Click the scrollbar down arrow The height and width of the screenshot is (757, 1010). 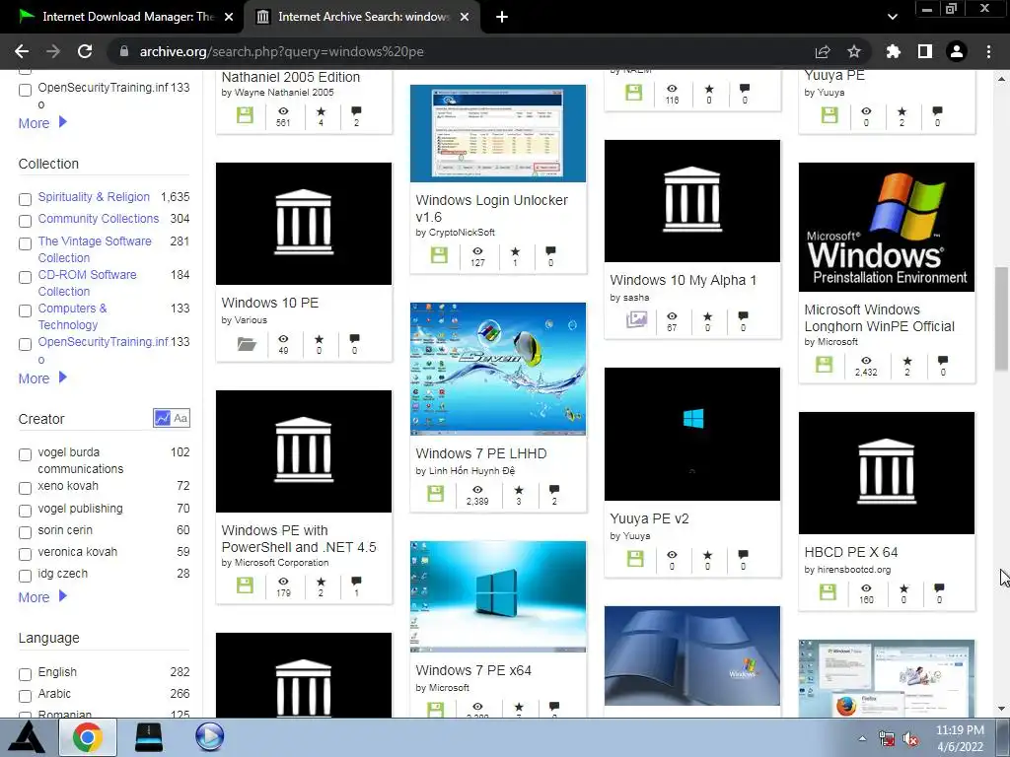(x=1002, y=709)
